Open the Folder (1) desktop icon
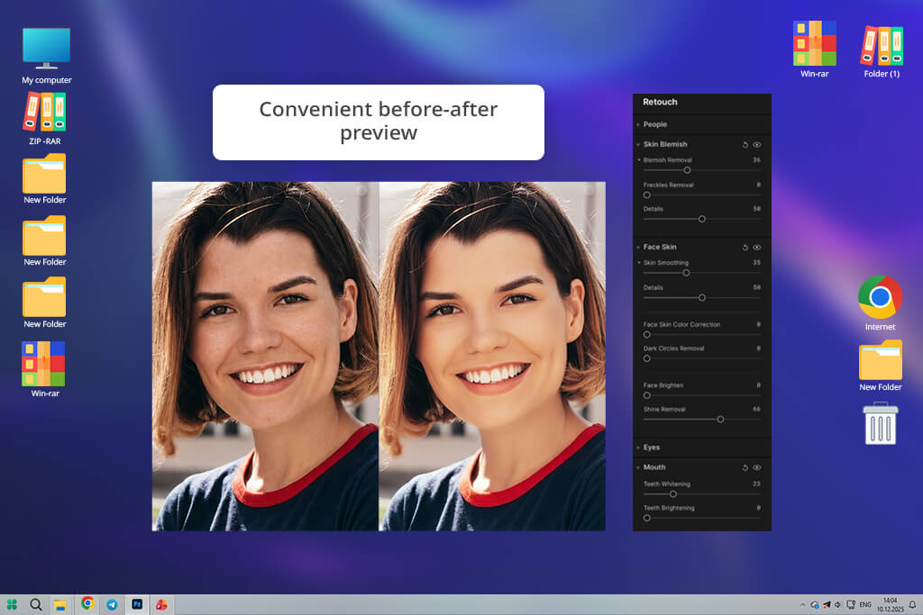The width and height of the screenshot is (923, 615). coord(882,51)
